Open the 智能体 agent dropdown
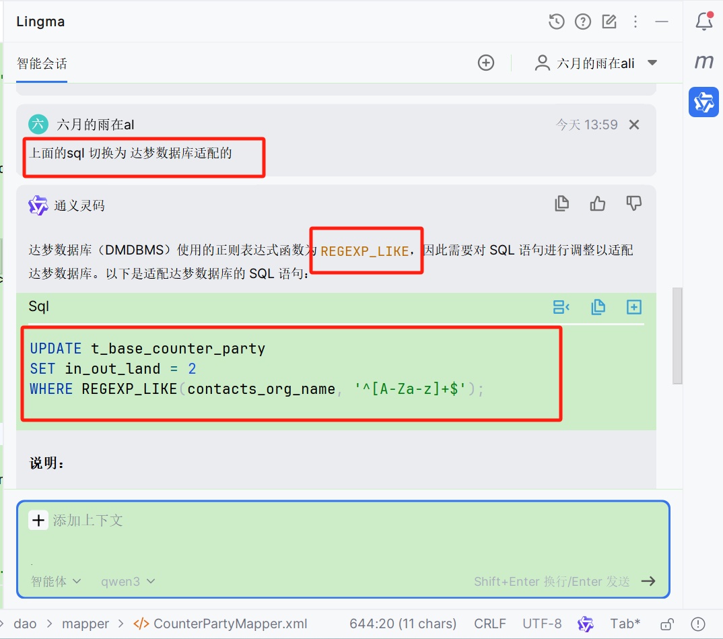 (x=55, y=581)
